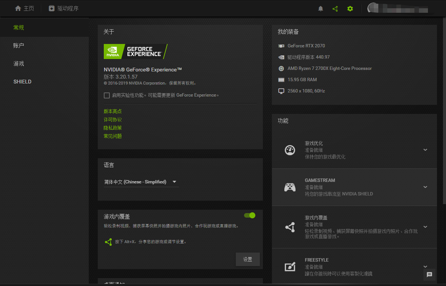Disable the 游戏内覆盖 toggle switch
Image resolution: width=446 pixels, height=286 pixels.
[249, 215]
